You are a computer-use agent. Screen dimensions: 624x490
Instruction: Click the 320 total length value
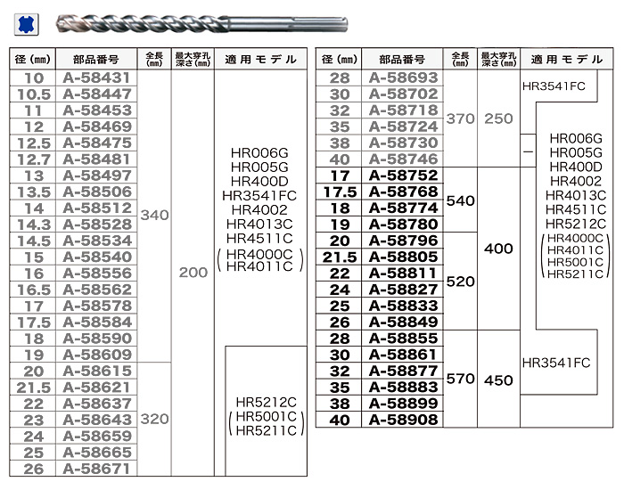point(154,420)
